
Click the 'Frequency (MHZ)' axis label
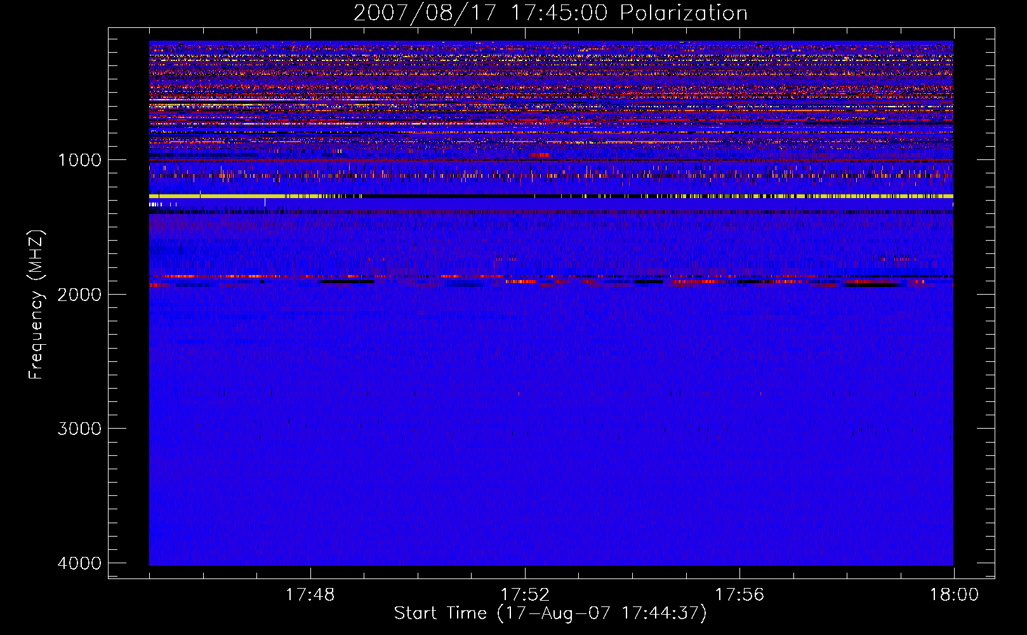coord(36,305)
